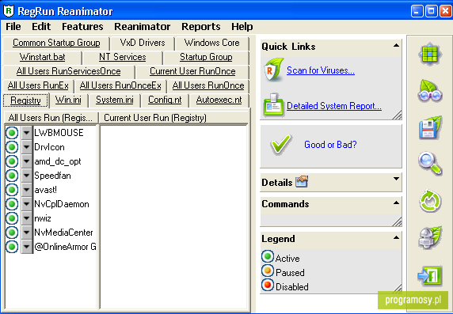Click the All Users Run (Regis... column header

click(51, 118)
